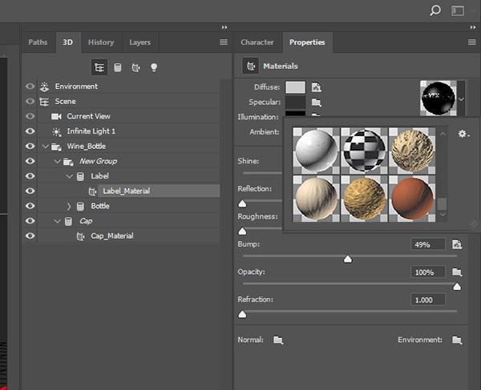
Task: Collapse the New Group tree item
Action: coord(57,161)
